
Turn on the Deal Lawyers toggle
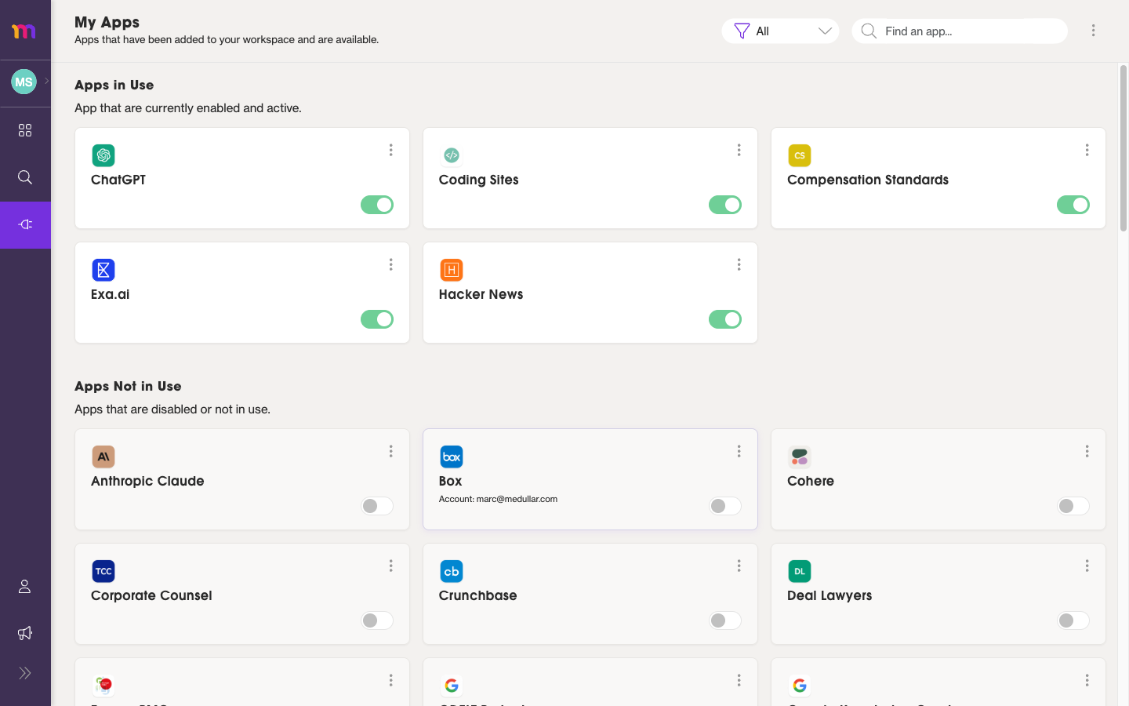pyautogui.click(x=1073, y=620)
